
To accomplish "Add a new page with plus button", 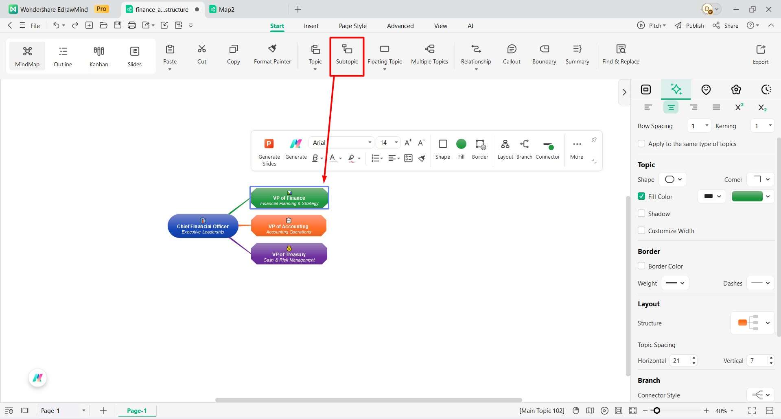I will pyautogui.click(x=103, y=410).
